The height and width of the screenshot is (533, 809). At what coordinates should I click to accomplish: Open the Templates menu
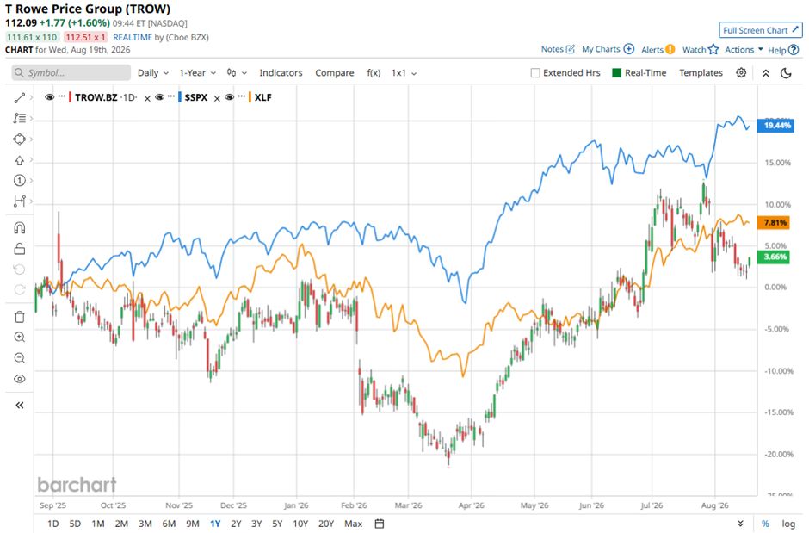tap(701, 72)
